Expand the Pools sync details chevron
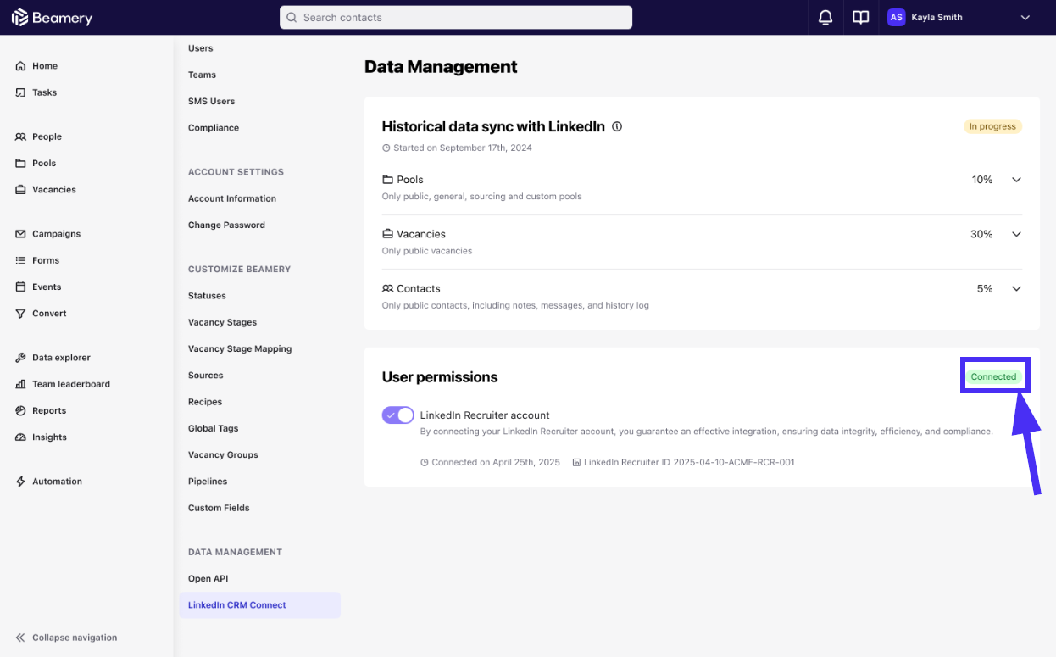This screenshot has width=1056, height=657. 1016,180
